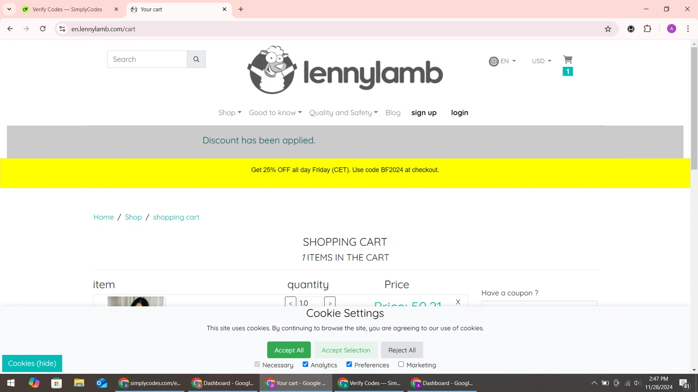Open the browser extensions puzzle icon
The height and width of the screenshot is (392, 698).
pyautogui.click(x=647, y=29)
